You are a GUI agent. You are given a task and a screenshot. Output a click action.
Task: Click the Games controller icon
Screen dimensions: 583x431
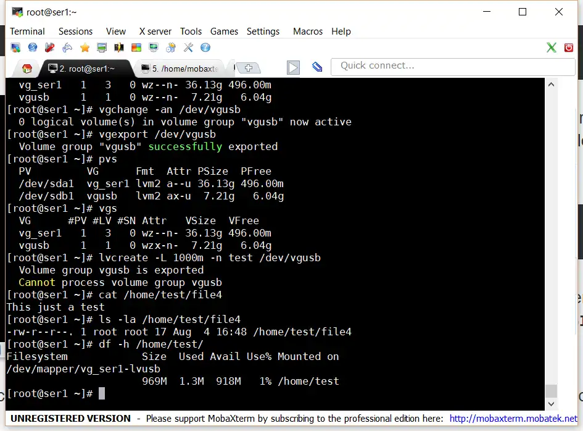(67, 48)
